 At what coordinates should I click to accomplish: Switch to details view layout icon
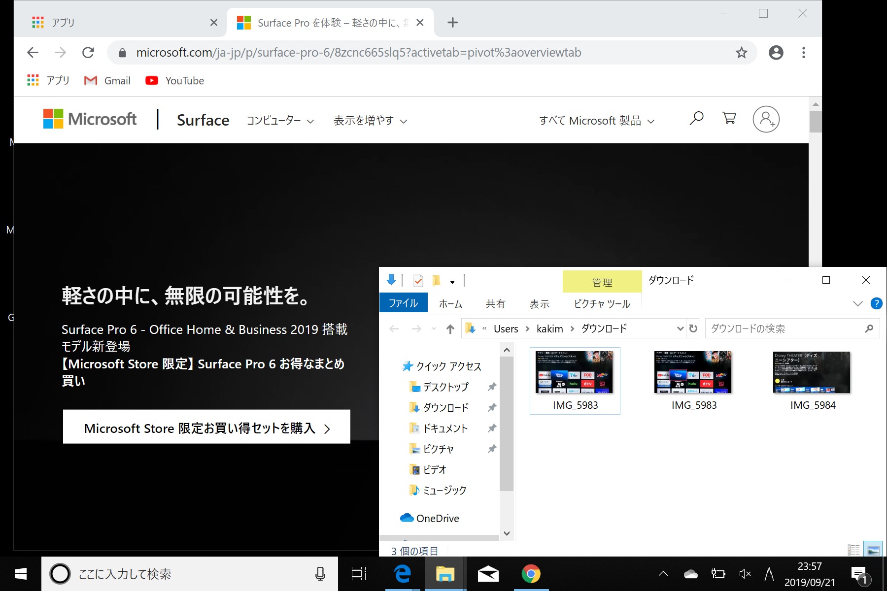pyautogui.click(x=853, y=550)
